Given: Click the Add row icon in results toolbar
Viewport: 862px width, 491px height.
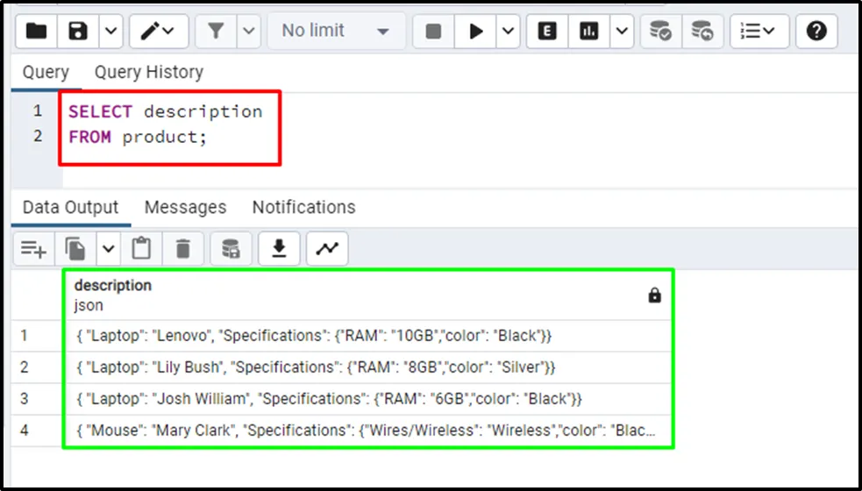Looking at the screenshot, I should pos(33,249).
